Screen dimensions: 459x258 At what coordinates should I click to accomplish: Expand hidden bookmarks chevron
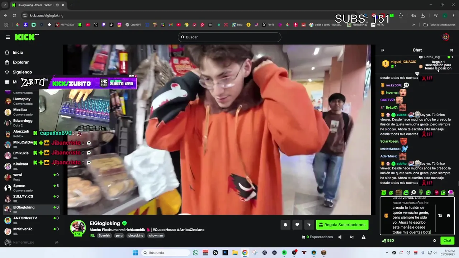coord(413,25)
